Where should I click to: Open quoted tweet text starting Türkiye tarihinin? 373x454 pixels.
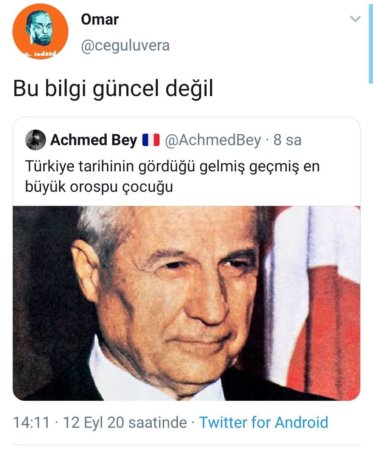(173, 176)
